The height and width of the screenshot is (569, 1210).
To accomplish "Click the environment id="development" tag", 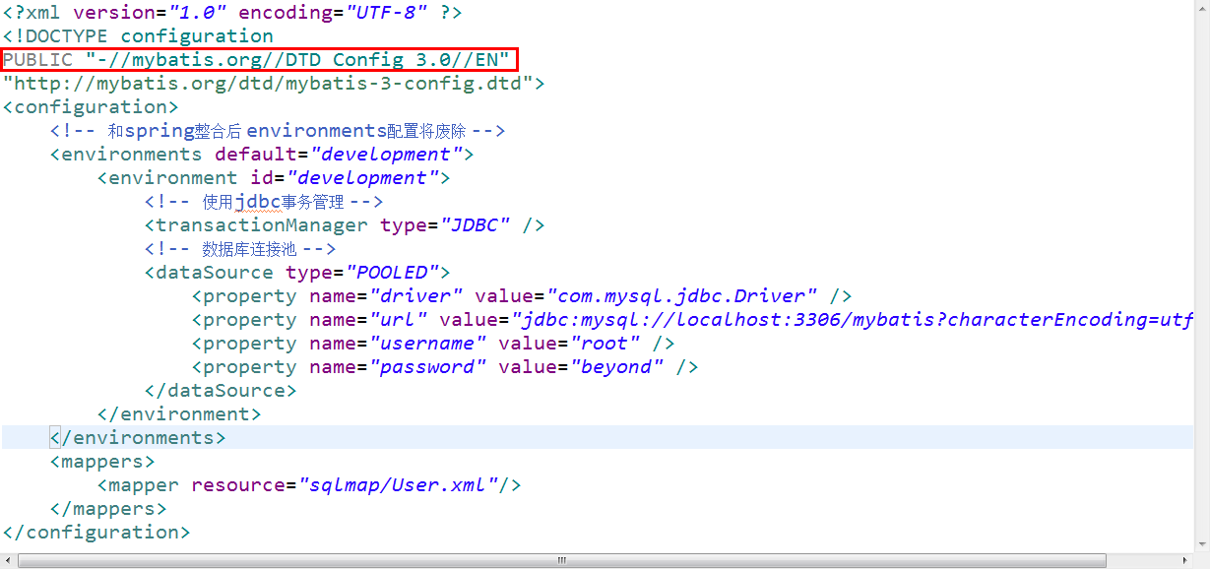I will click(274, 178).
